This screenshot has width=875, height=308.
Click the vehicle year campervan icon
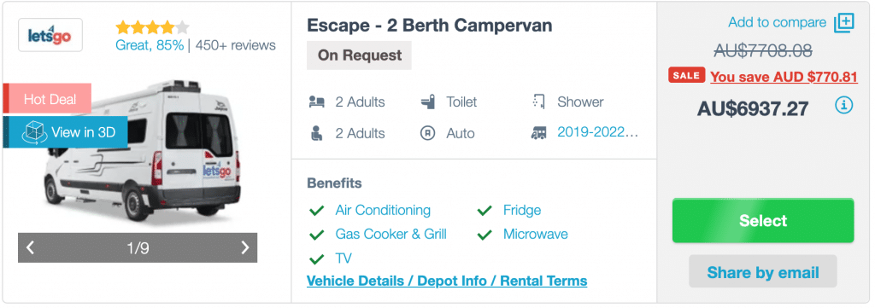pyautogui.click(x=538, y=134)
